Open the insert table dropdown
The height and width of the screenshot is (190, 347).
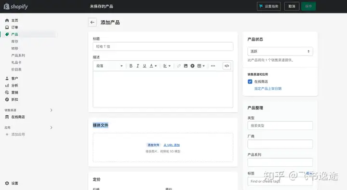pos(201,66)
